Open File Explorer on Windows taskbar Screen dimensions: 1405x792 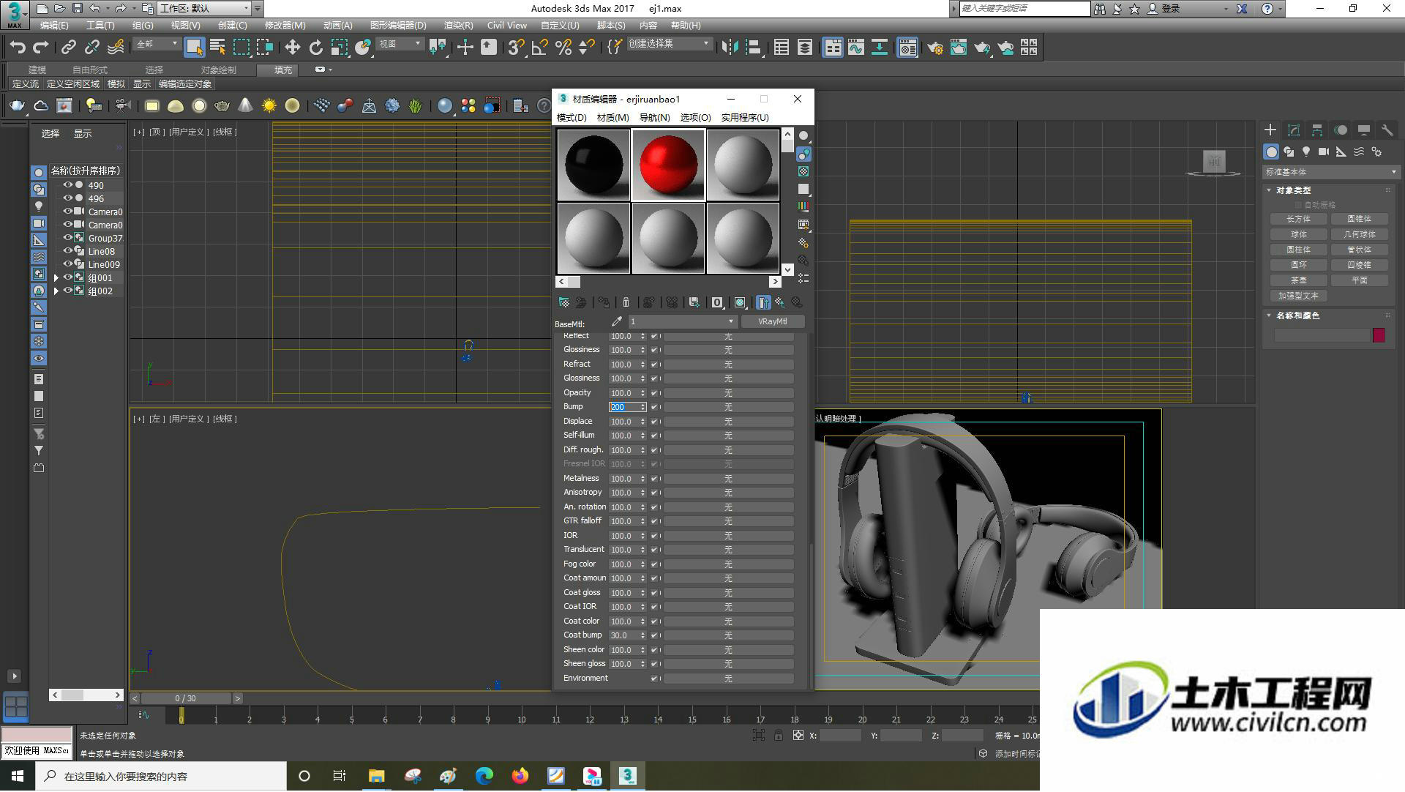click(376, 776)
